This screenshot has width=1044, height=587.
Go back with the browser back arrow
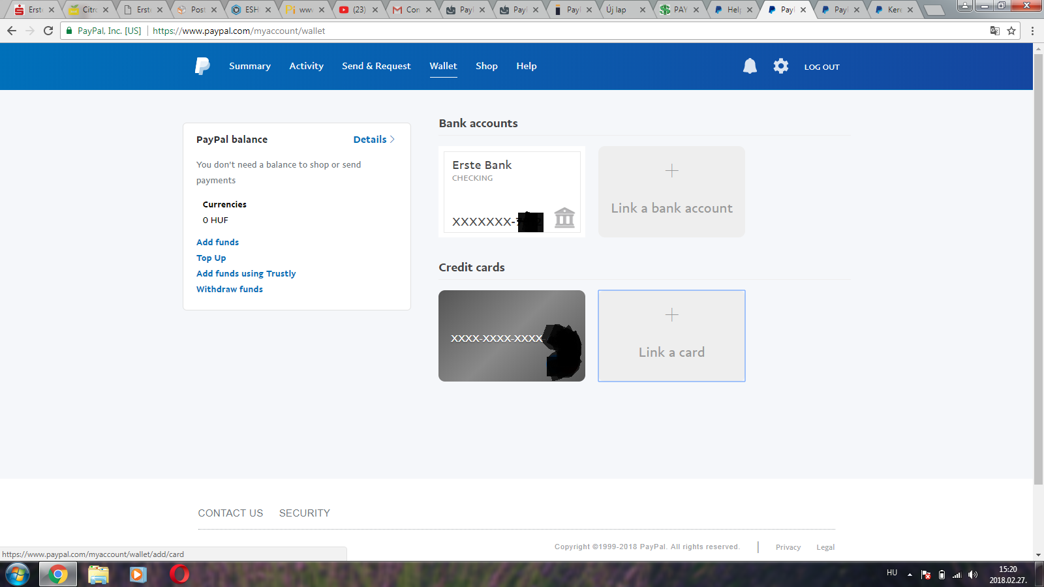pos(12,31)
